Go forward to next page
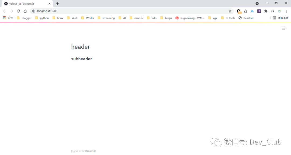This screenshot has width=291, height=155. coord(12,11)
